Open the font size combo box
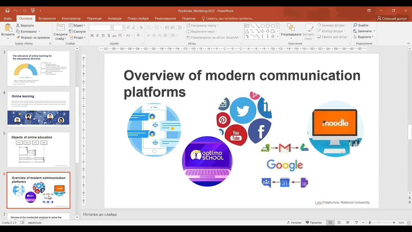 coord(119,28)
